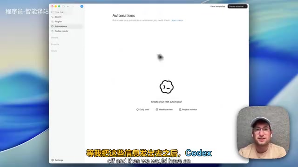Click the Project monitor document icon
Viewport: 298px width, 167px height.
pos(180,109)
